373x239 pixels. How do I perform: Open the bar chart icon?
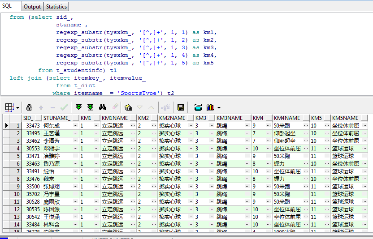point(210,107)
